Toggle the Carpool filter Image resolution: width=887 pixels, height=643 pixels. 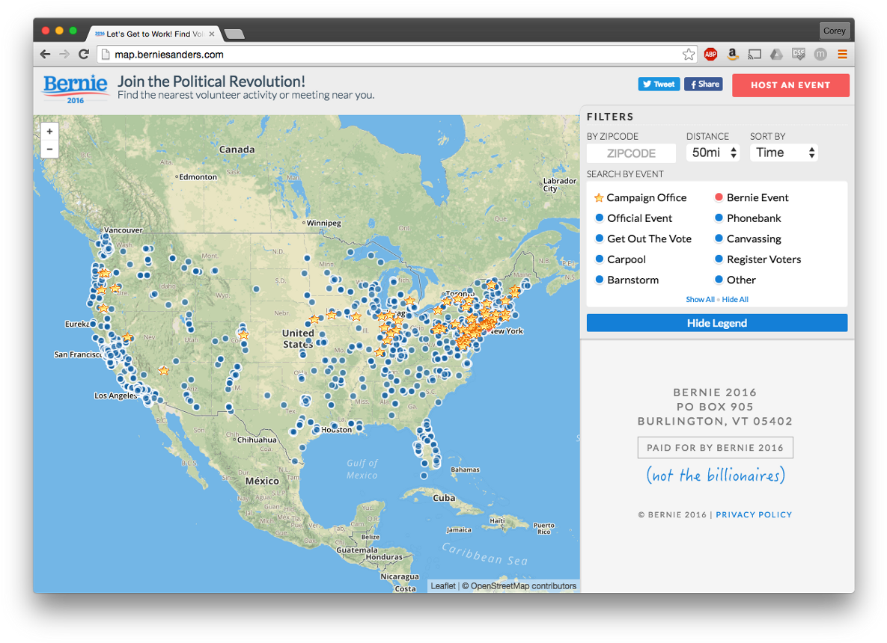pos(621,259)
